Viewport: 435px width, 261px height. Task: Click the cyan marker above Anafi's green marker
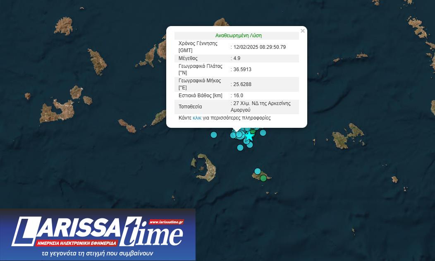tap(258, 171)
